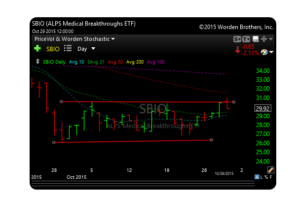Select the Avg 50 legend label

point(115,62)
